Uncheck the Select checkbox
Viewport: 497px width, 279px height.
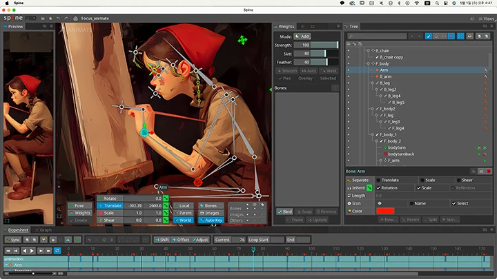point(454,203)
